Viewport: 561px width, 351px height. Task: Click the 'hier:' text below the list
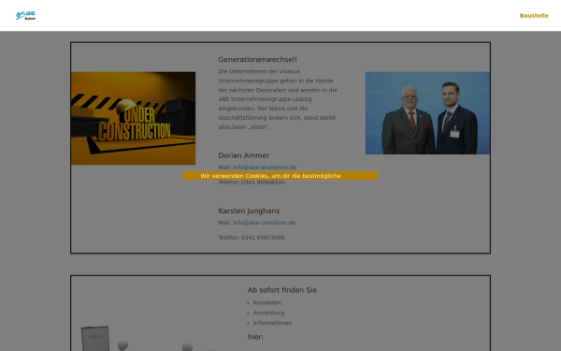[x=255, y=337]
